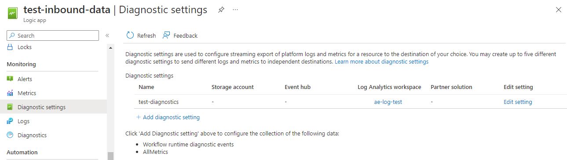Screen dimensions: 567x160
Task: Click Edit setting for test-diagnostics
Action: pyautogui.click(x=518, y=102)
